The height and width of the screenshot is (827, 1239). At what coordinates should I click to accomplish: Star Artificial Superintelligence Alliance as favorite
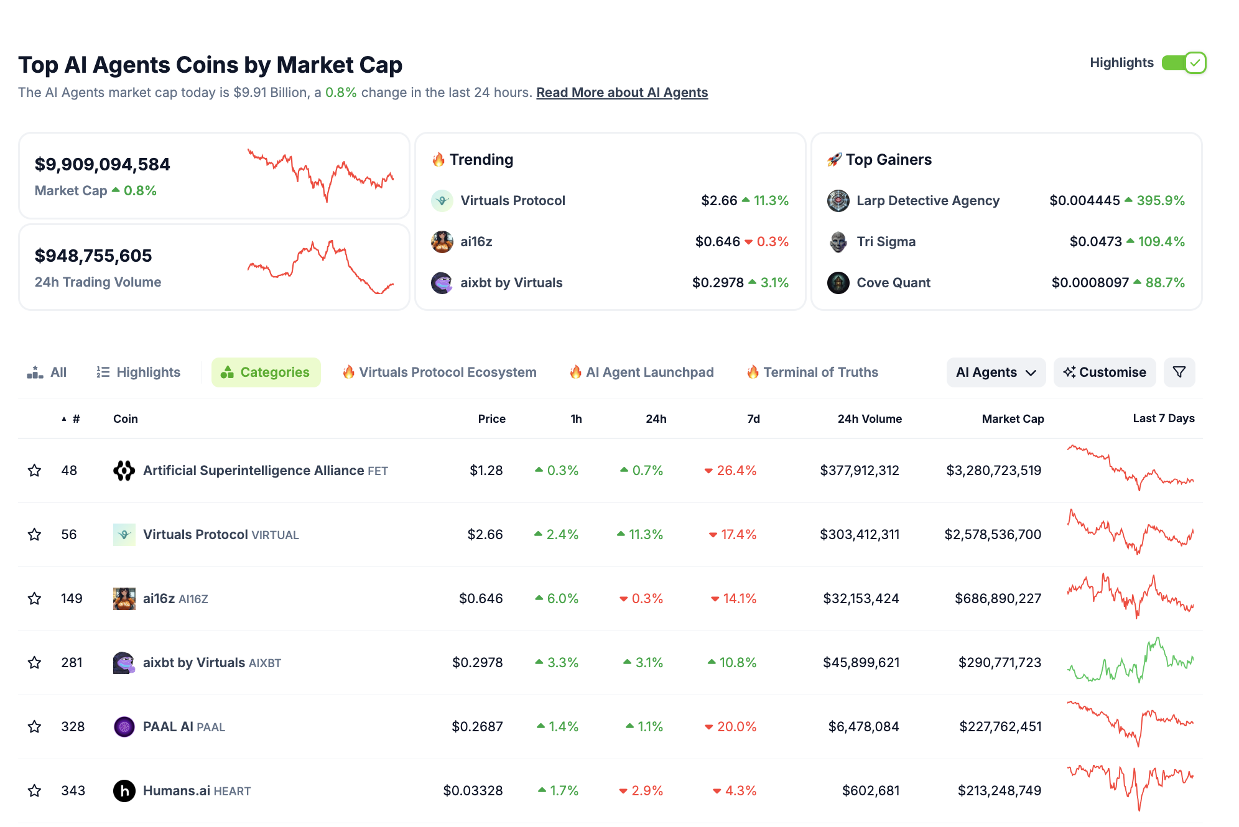[35, 471]
